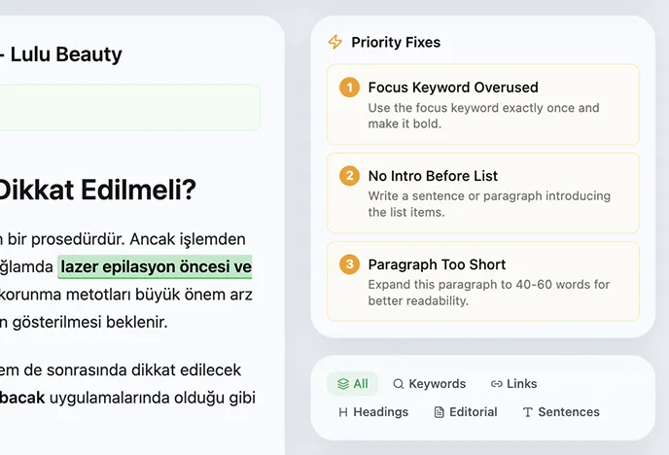The height and width of the screenshot is (455, 669).
Task: Click highlighted text 'lazer epilasyon öncesi ve'
Action: (156, 266)
